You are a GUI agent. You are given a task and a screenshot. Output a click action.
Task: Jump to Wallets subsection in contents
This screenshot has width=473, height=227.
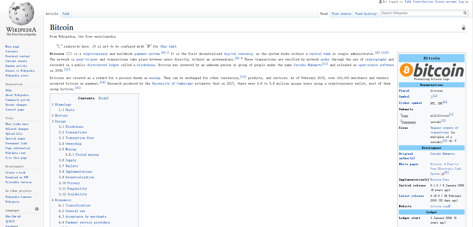tap(72, 166)
